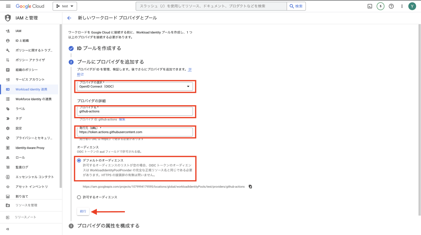Click the search input field at top
The image size is (421, 235).
pos(211,6)
